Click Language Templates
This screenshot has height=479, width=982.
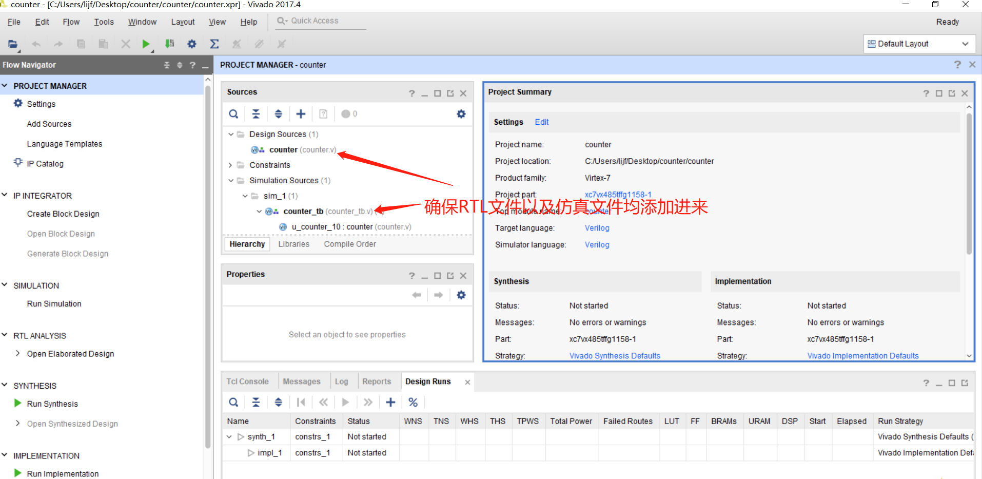coord(65,144)
